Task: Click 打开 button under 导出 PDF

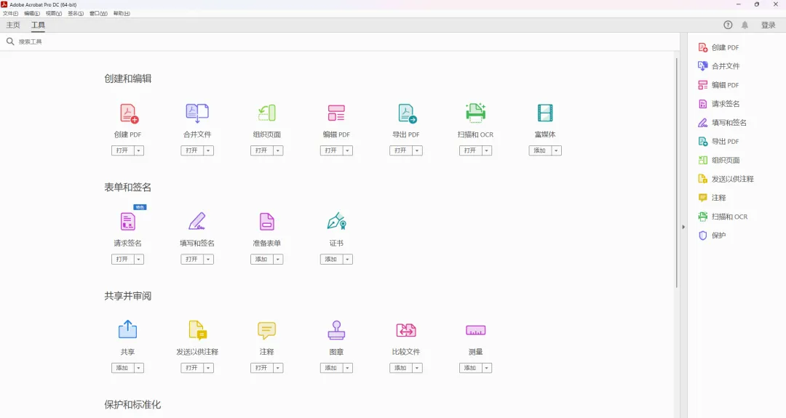Action: click(400, 150)
